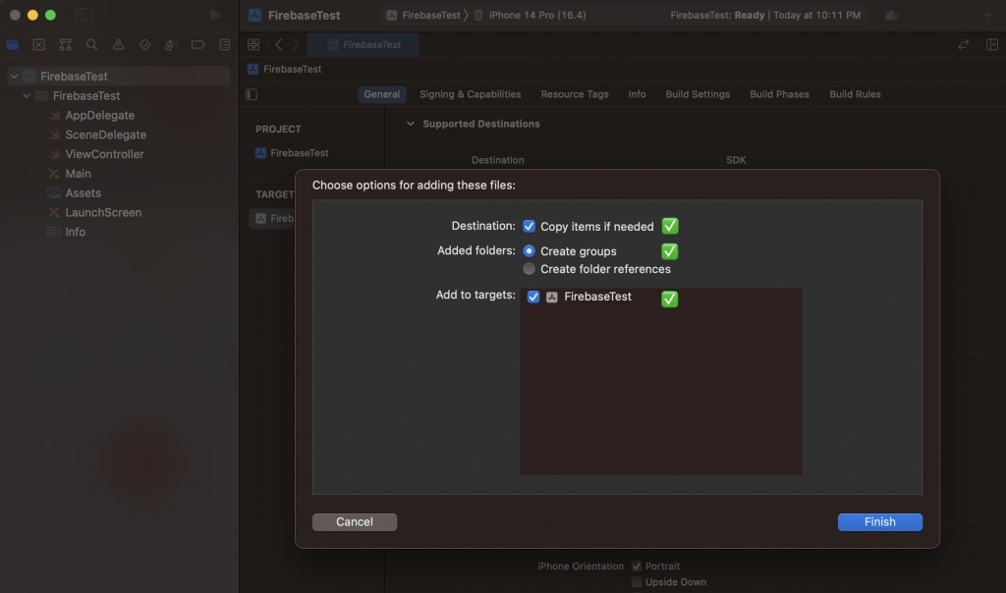The image size is (1006, 593).
Task: Switch to the Build Rules tab
Action: (856, 94)
